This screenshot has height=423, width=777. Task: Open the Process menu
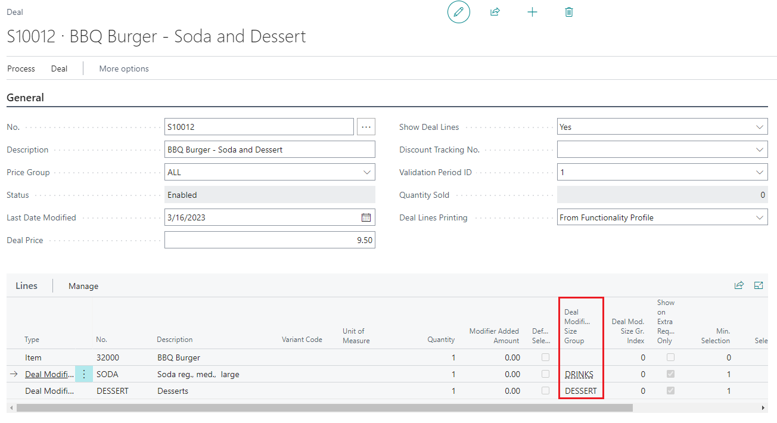(x=21, y=69)
